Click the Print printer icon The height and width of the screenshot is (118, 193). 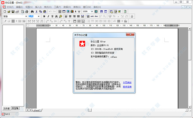(27, 12)
